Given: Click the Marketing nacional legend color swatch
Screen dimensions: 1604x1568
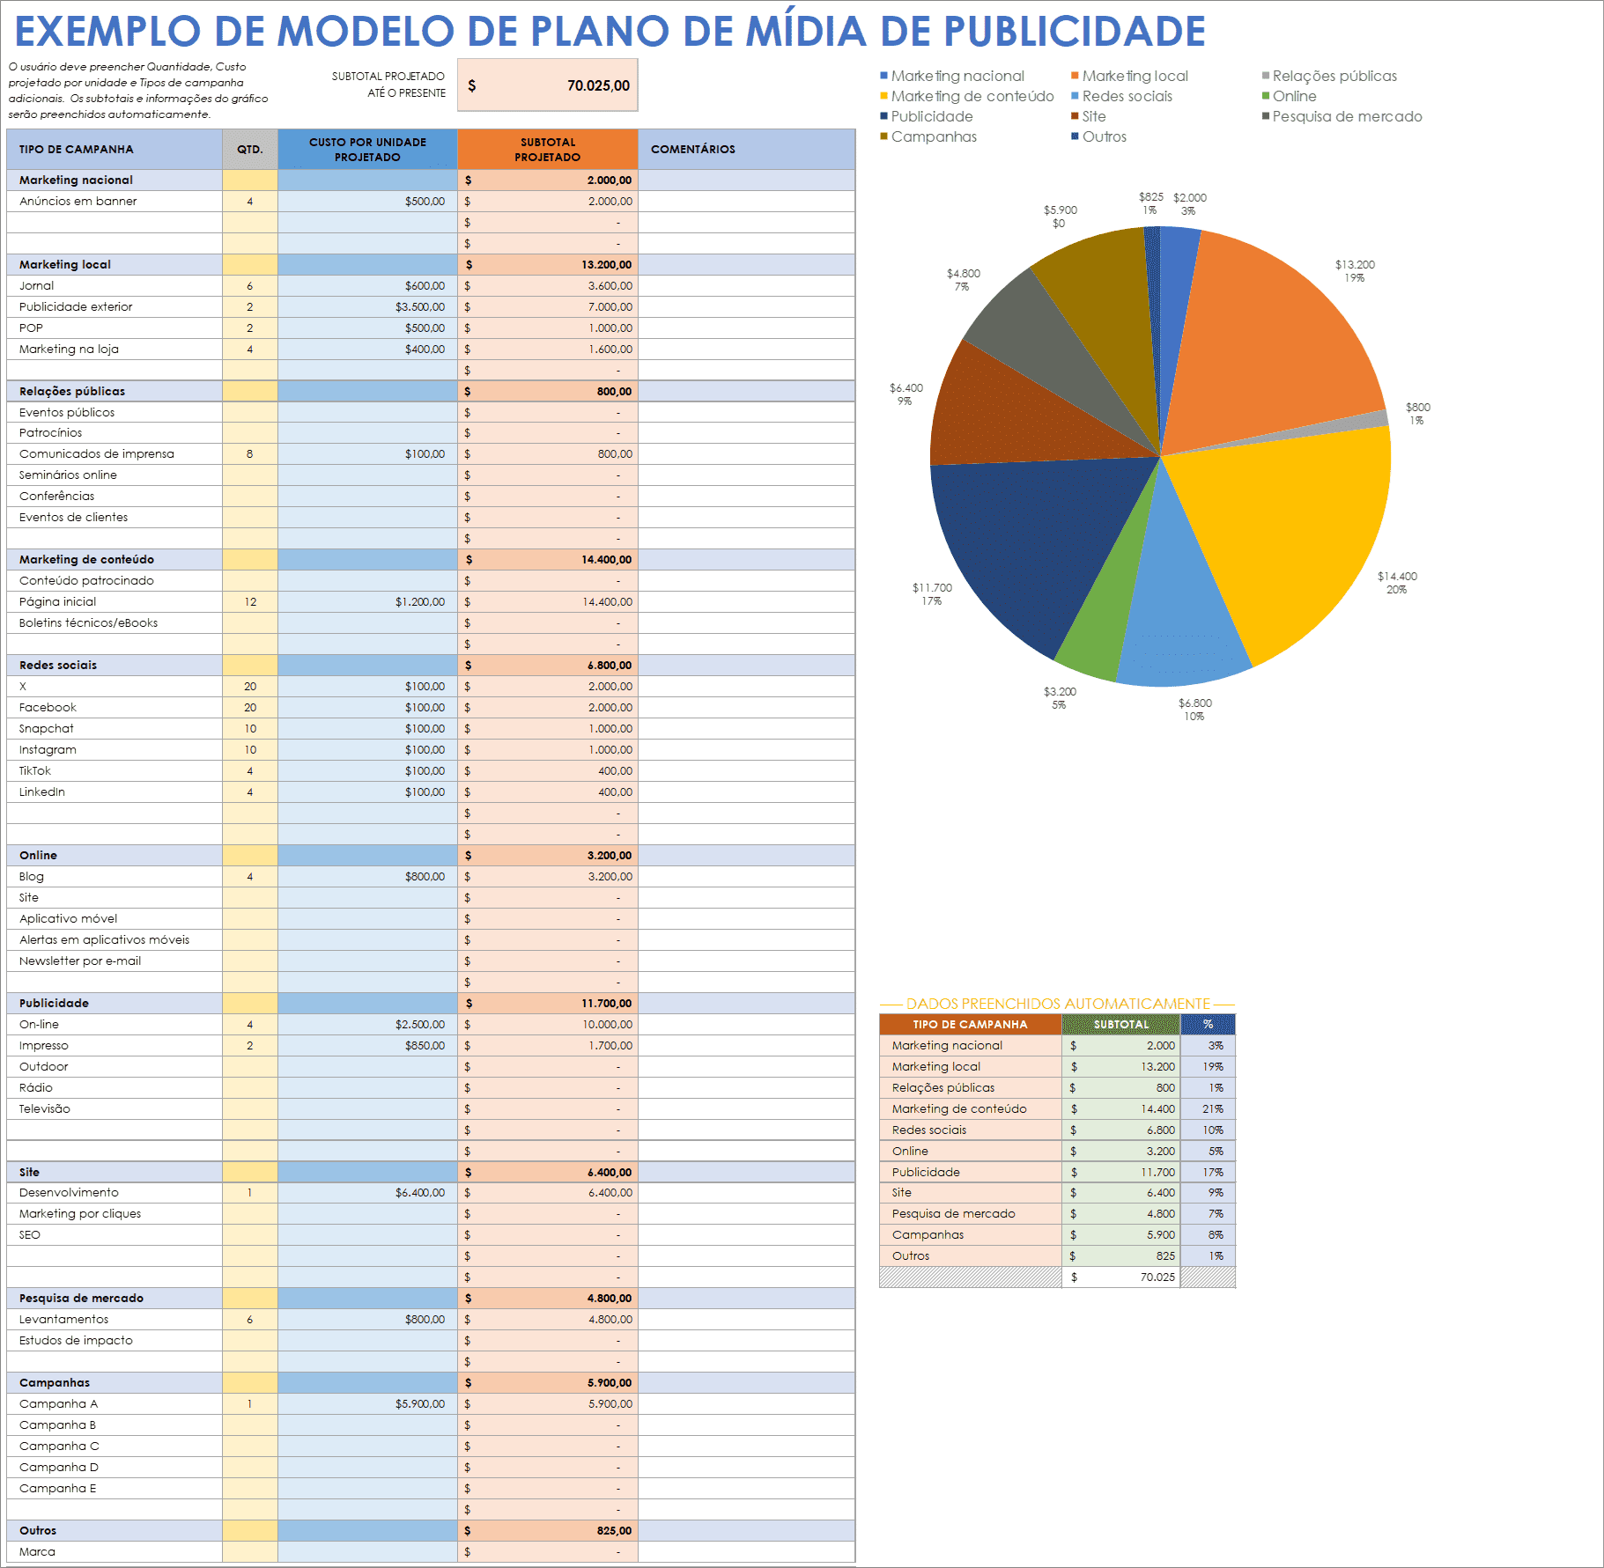Looking at the screenshot, I should point(883,76).
